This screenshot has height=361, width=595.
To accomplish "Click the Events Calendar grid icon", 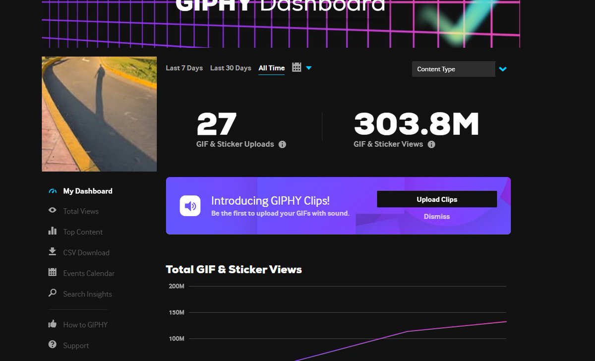I will [53, 272].
